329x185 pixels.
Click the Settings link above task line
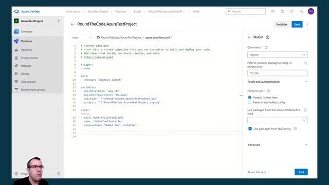(x=85, y=114)
